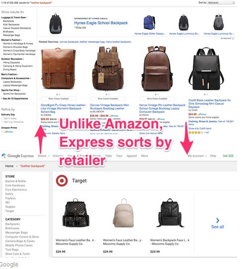Click the Target bullseye logo
This screenshot has height=269, width=242.
(62, 181)
